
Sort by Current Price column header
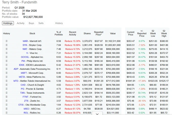click(131, 33)
